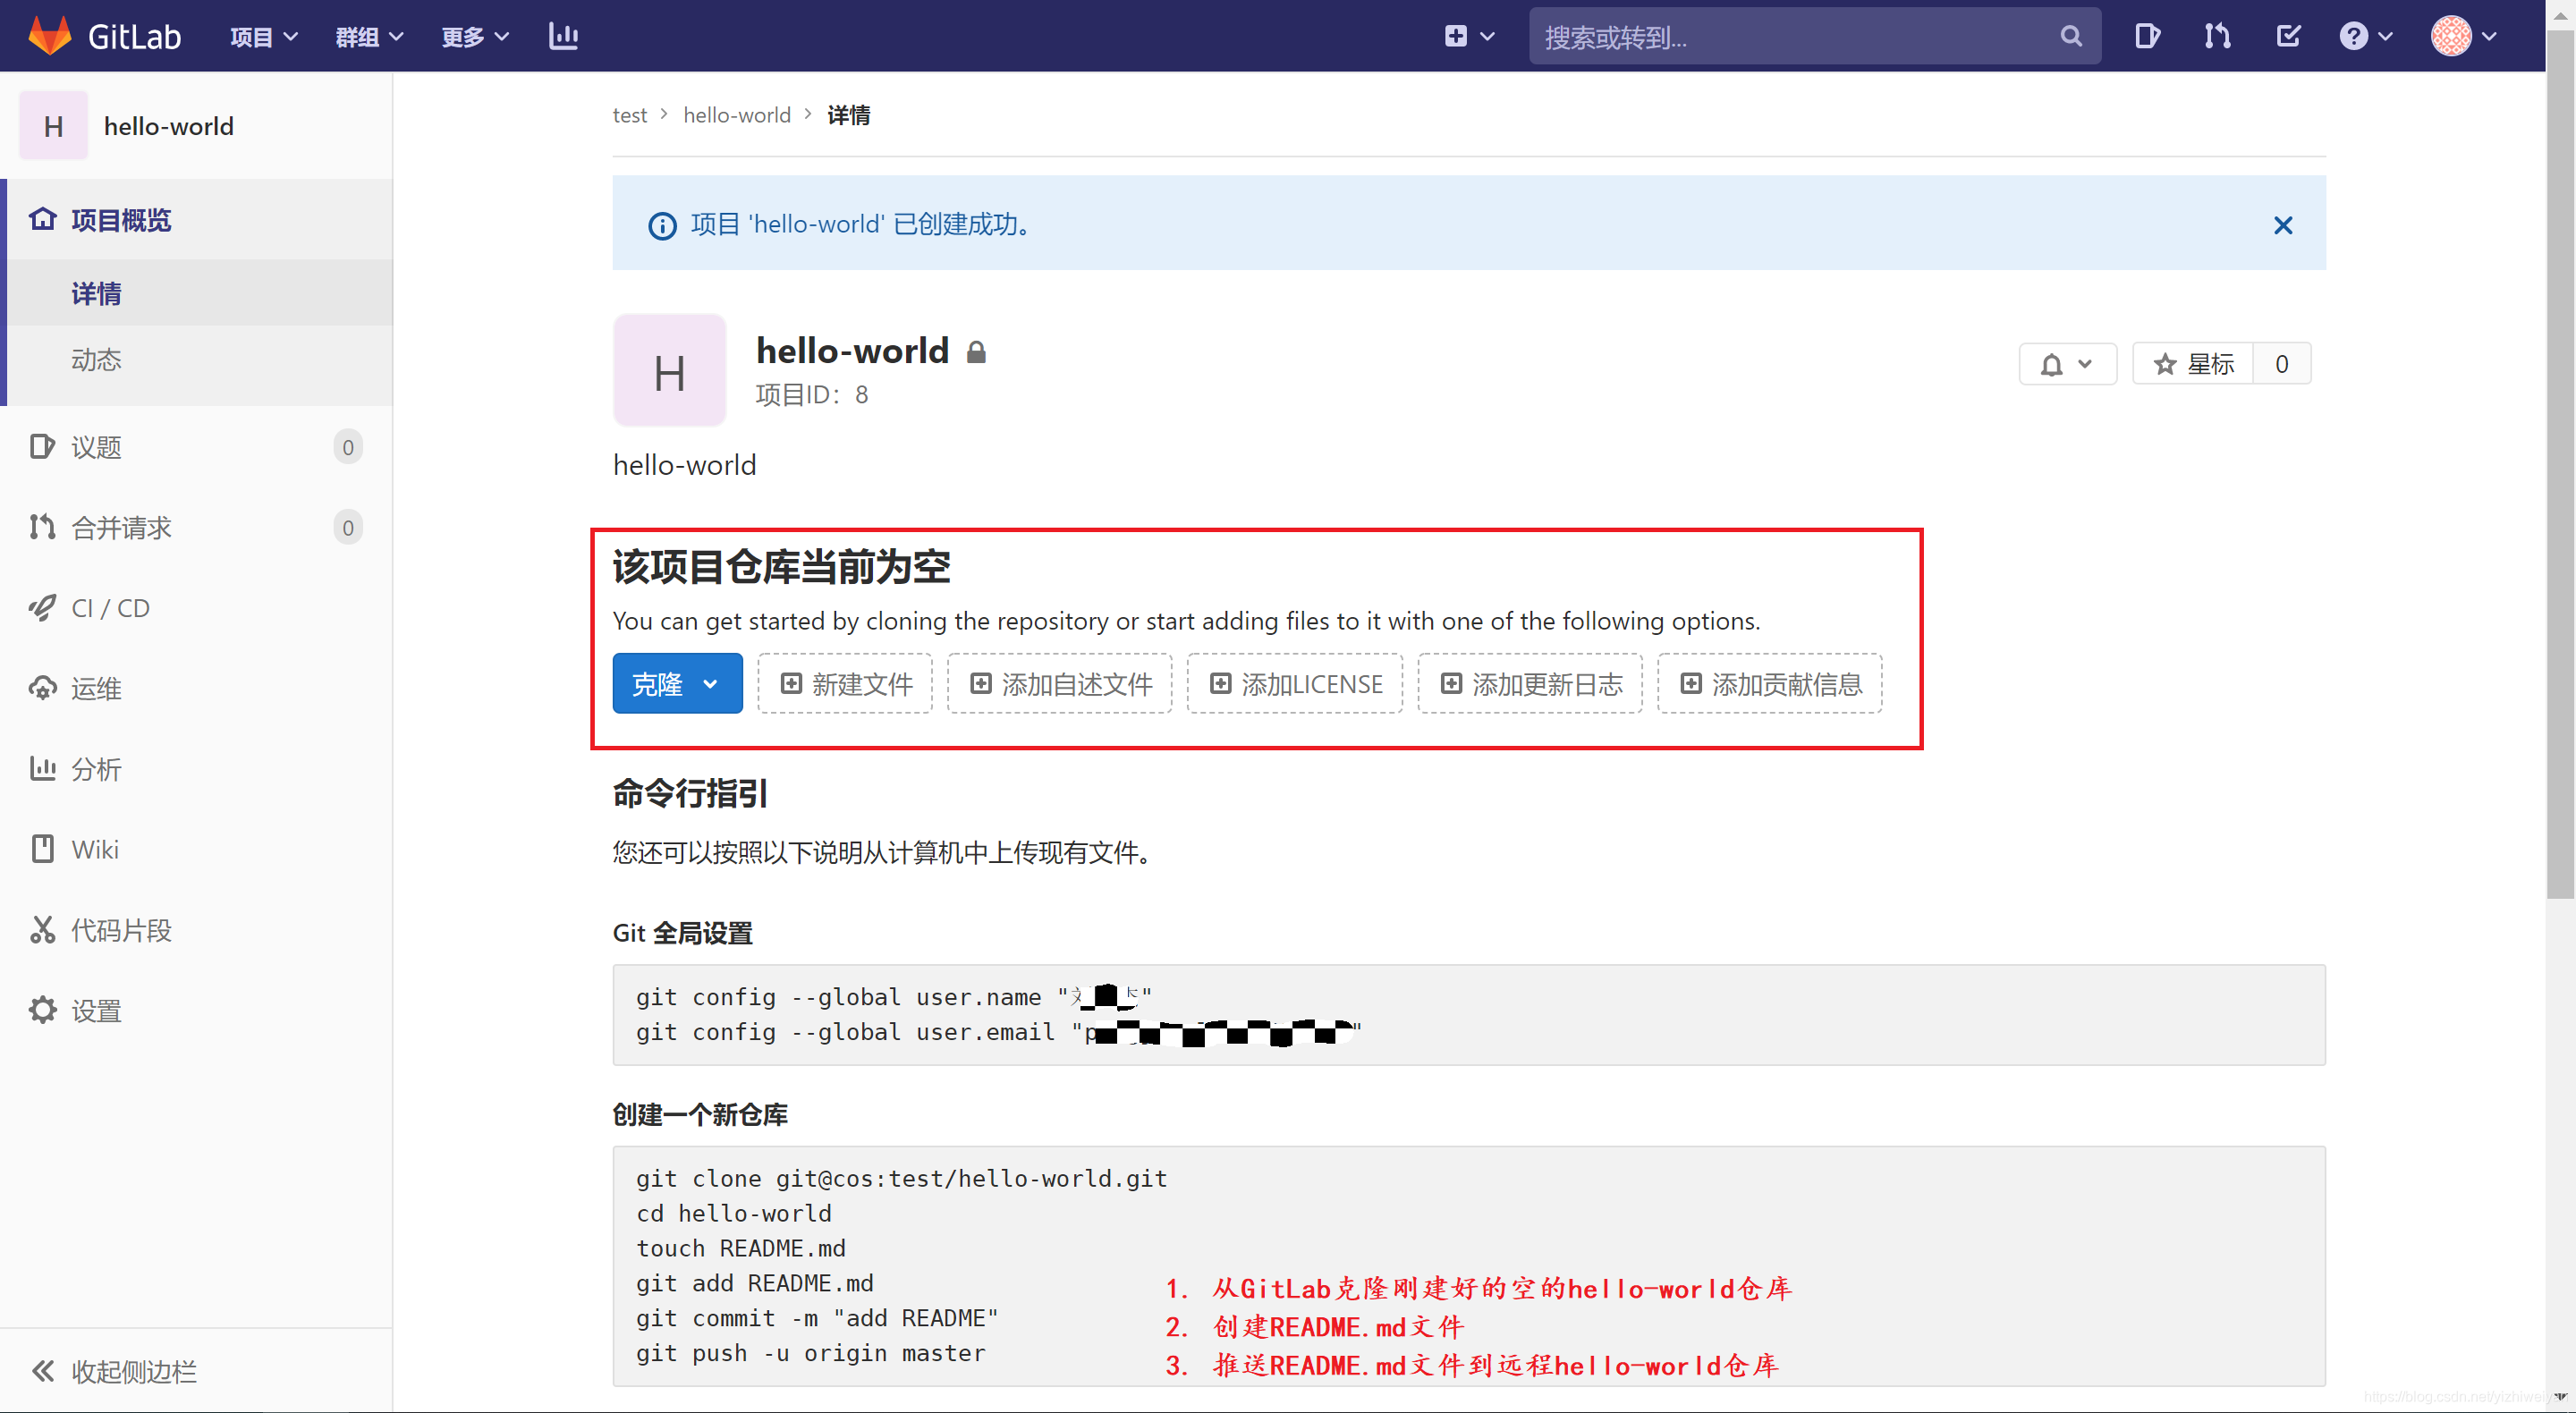Open the notification bell dropdown
This screenshot has width=2576, height=1413.
coord(2067,363)
